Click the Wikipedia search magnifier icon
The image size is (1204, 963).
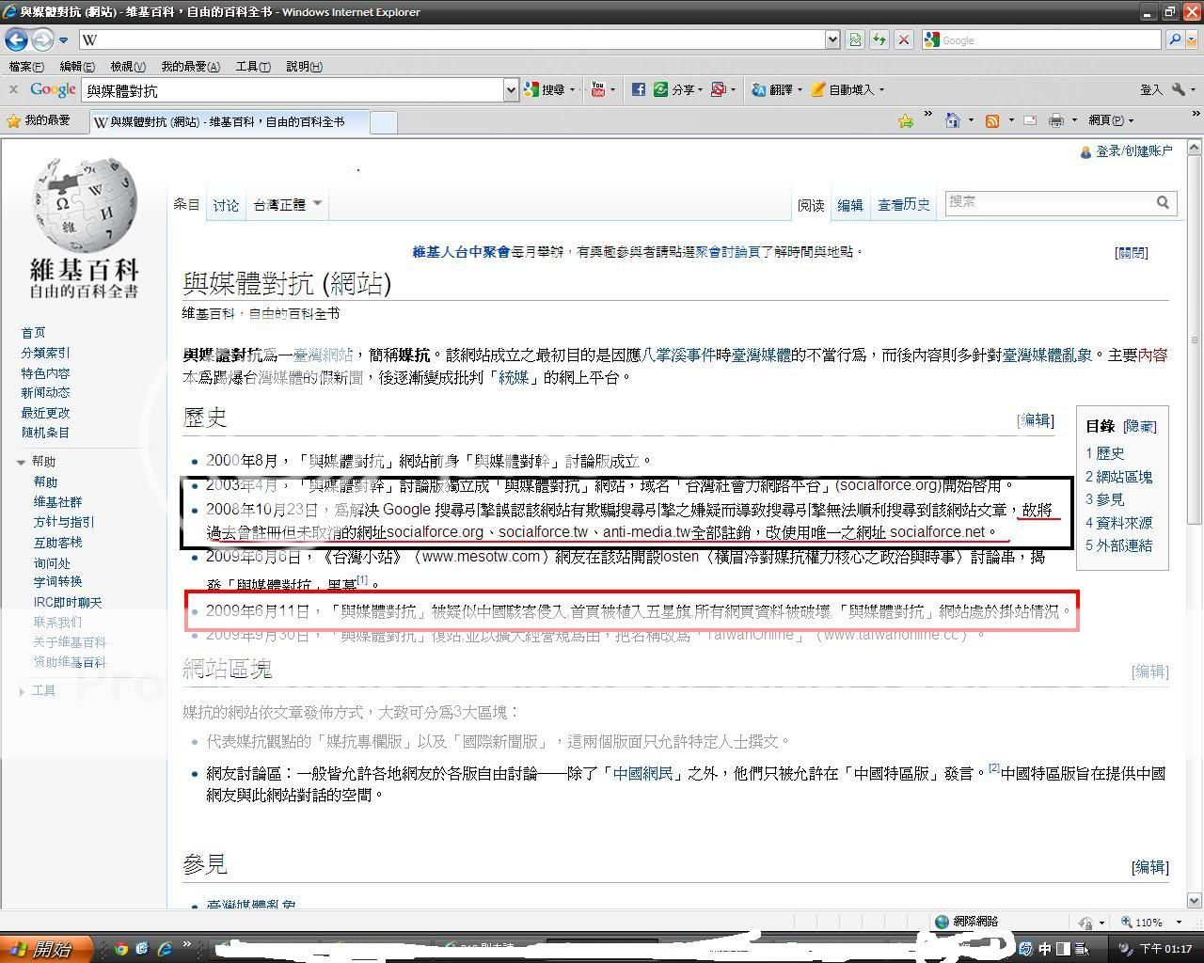click(1163, 202)
